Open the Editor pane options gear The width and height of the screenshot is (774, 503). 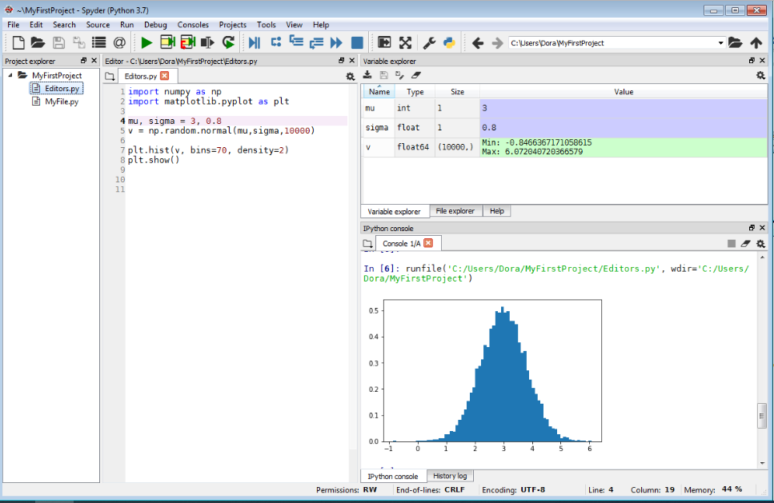(349, 75)
